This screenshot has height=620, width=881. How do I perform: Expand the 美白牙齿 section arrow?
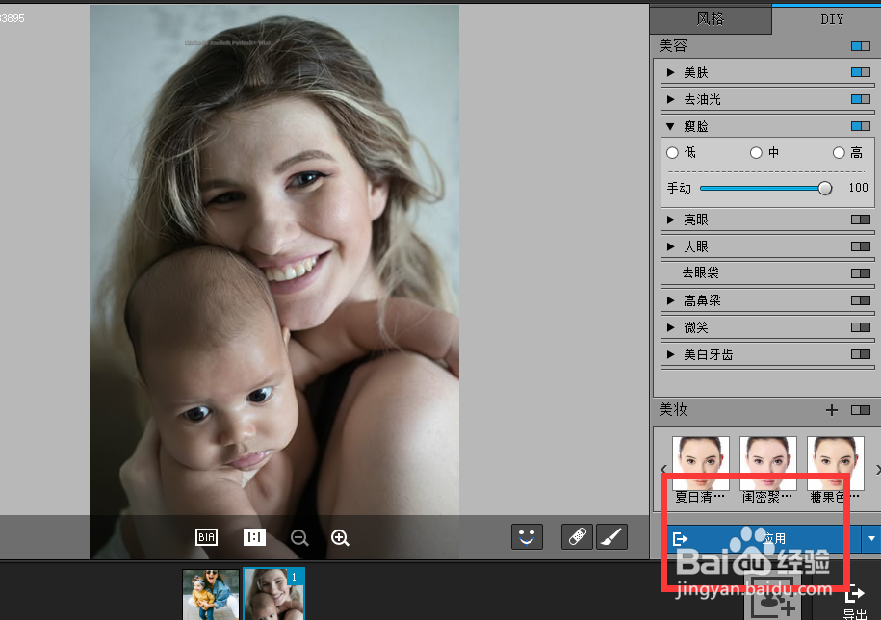pyautogui.click(x=670, y=354)
